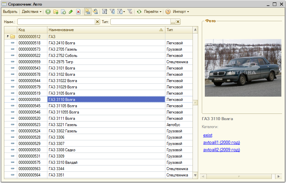Click code cell 0000000563
286x183 pixels.
pyautogui.click(x=32, y=169)
